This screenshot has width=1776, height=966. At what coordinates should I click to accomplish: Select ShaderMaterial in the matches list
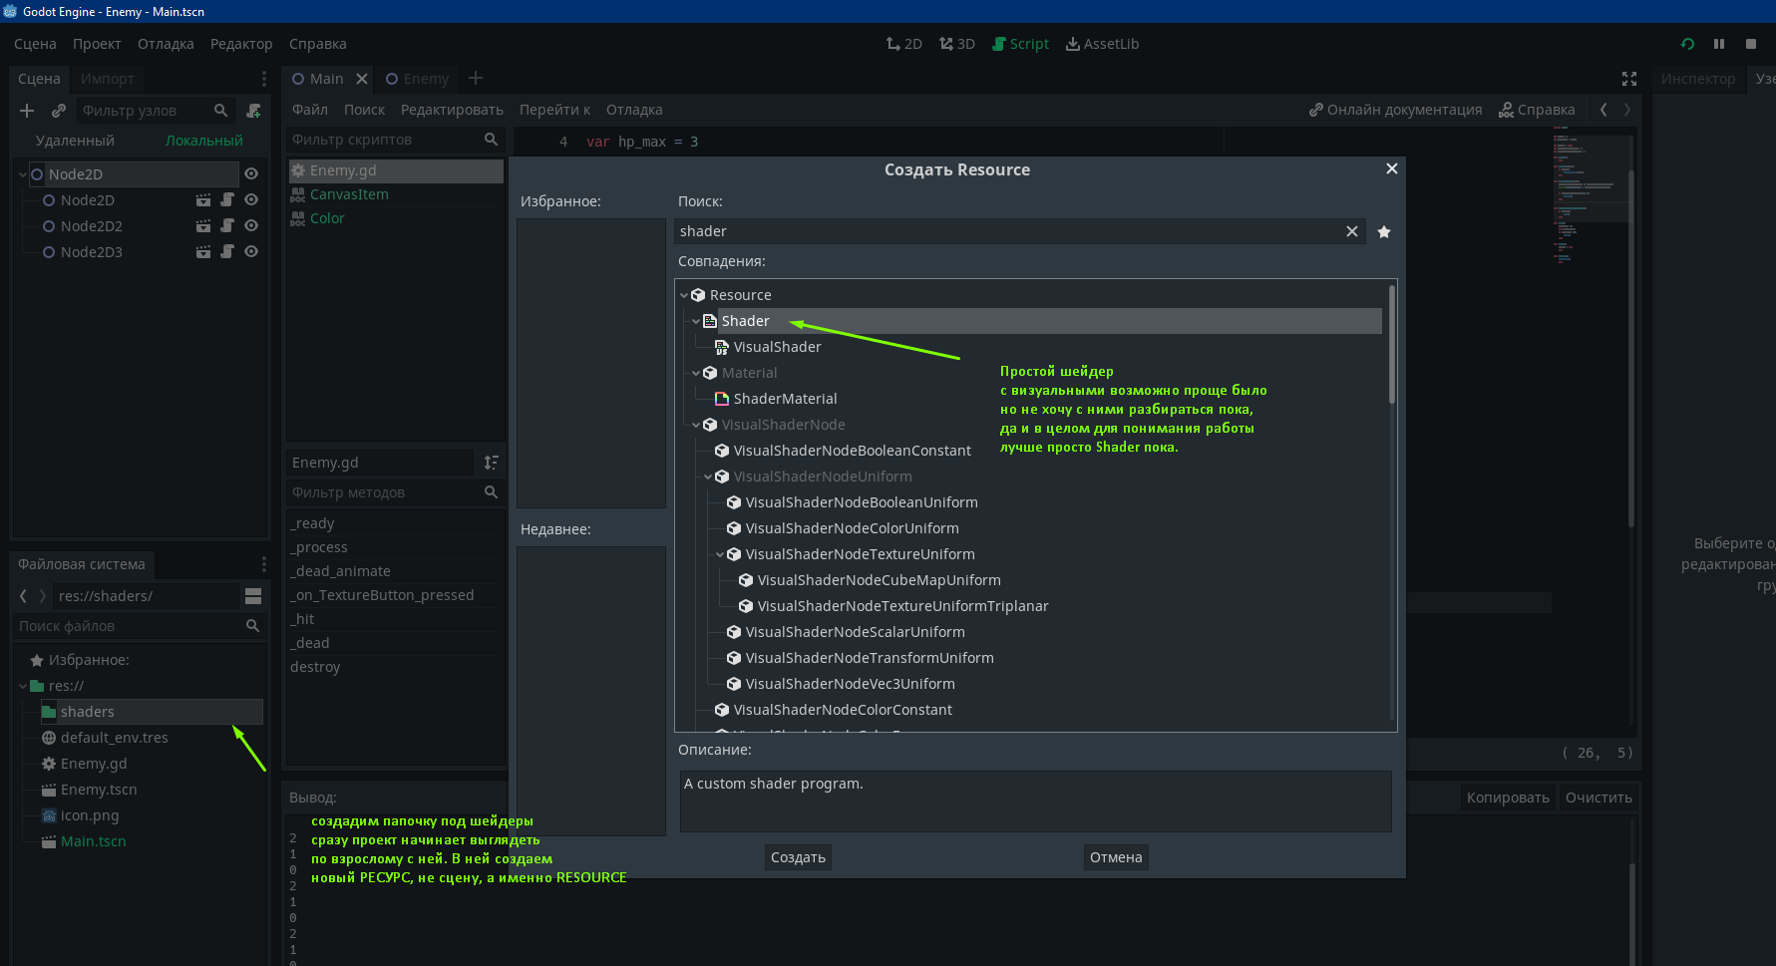pos(785,399)
